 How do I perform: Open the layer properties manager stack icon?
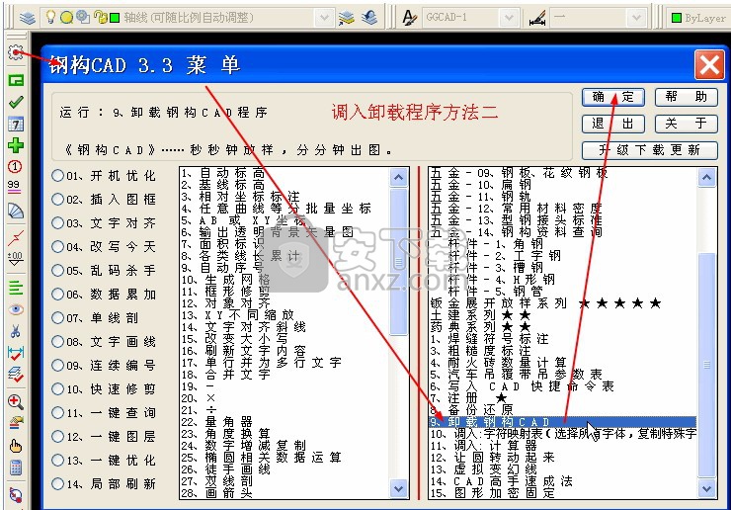28,18
